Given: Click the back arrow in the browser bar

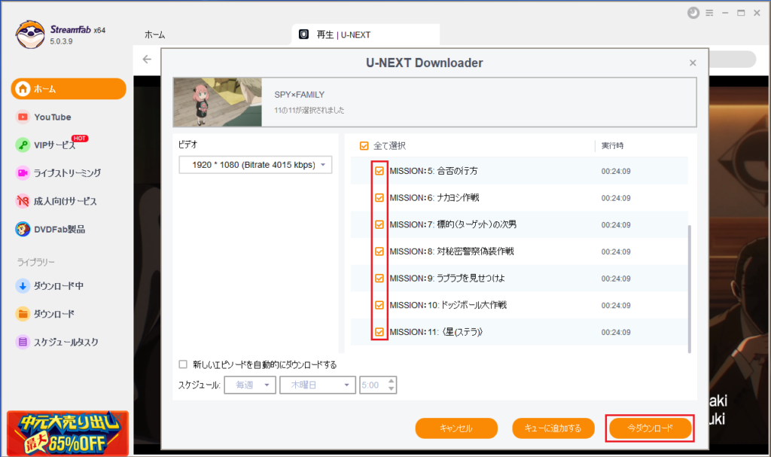Looking at the screenshot, I should click(x=147, y=59).
